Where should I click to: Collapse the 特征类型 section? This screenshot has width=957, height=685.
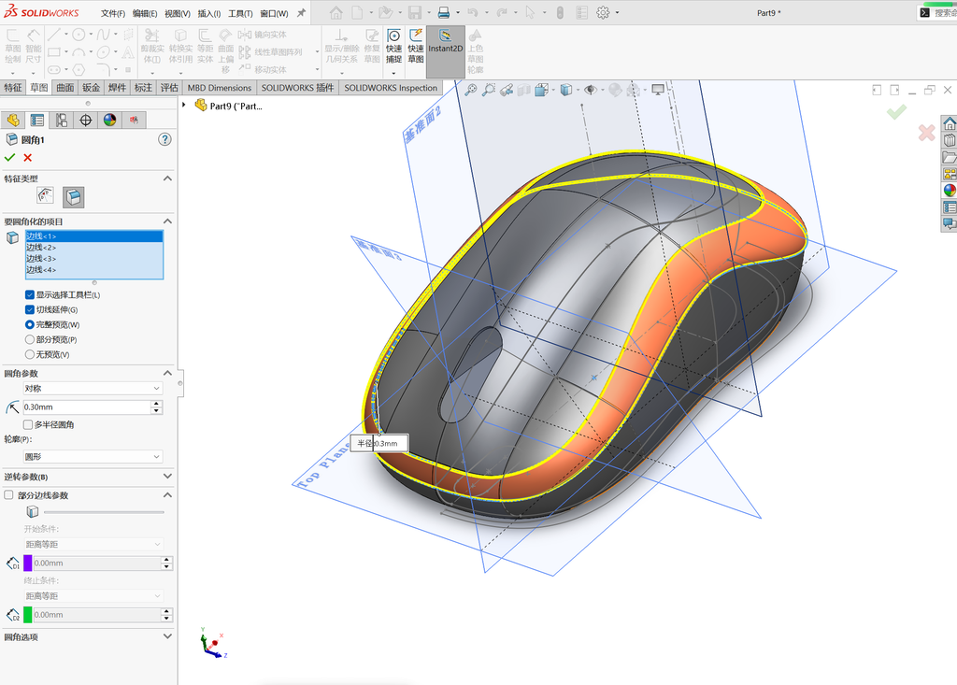(x=167, y=178)
